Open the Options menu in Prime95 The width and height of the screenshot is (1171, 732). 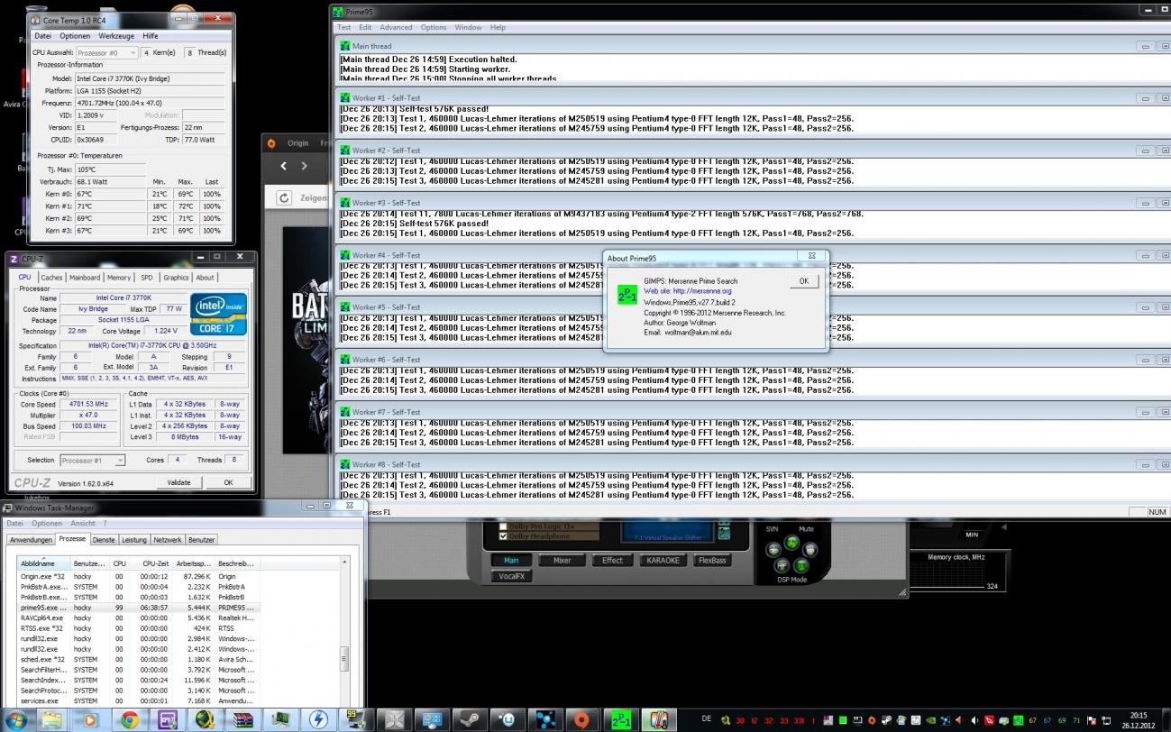tap(434, 27)
